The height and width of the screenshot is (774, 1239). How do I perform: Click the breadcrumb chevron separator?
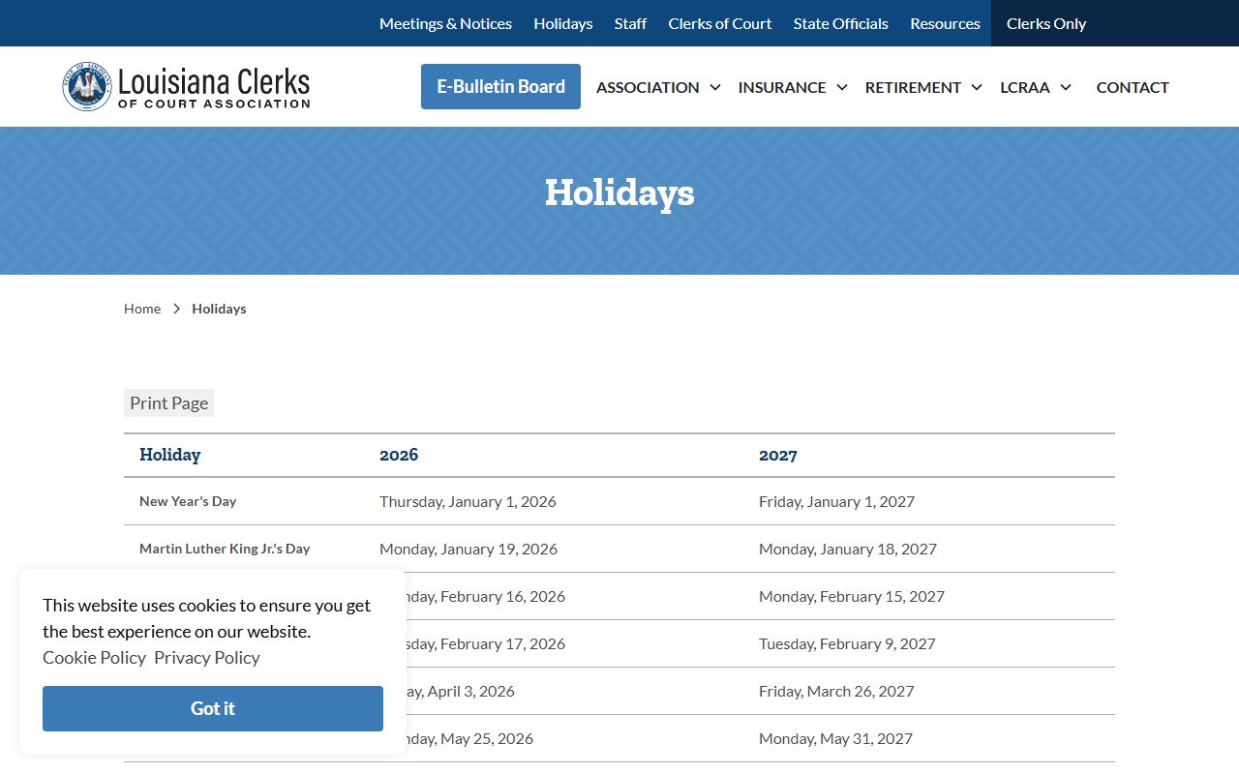click(176, 309)
